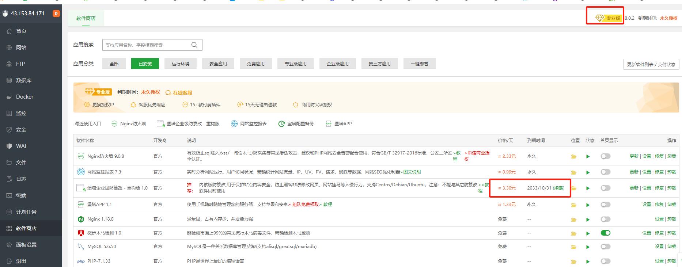682x267 pixels.
Task: Select the 安全应用 category filter
Action: click(218, 64)
